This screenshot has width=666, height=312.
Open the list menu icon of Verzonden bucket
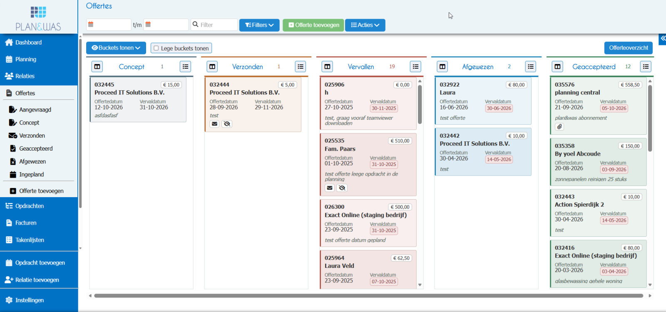pyautogui.click(x=301, y=67)
